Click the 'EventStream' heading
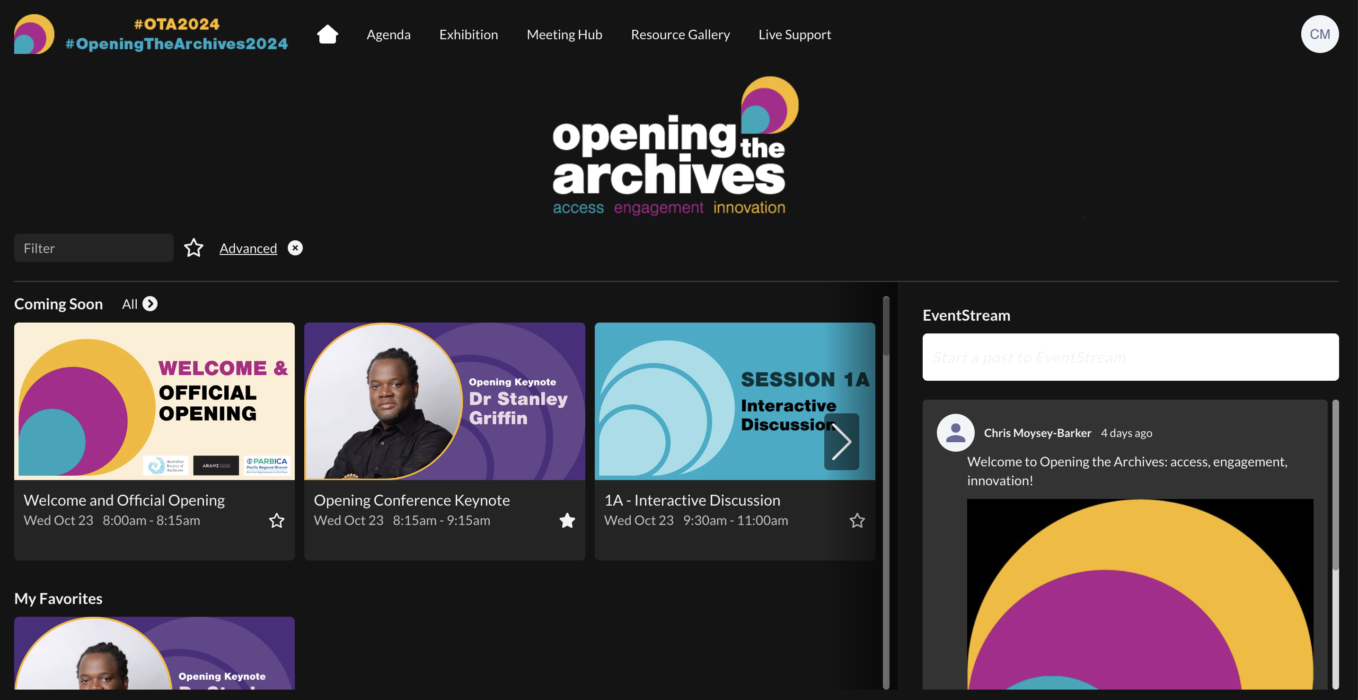 coord(966,315)
